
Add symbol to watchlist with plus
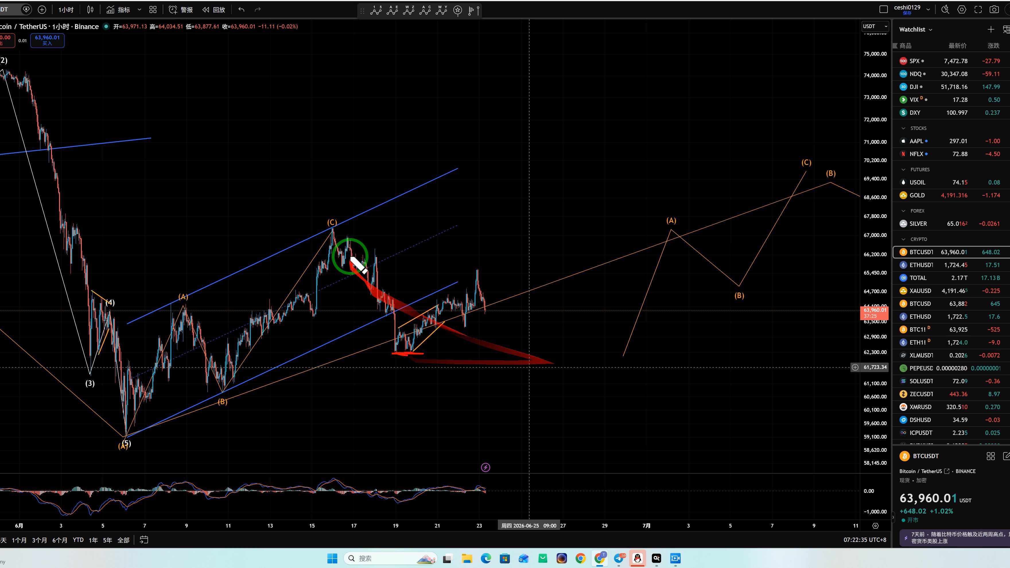tap(991, 29)
